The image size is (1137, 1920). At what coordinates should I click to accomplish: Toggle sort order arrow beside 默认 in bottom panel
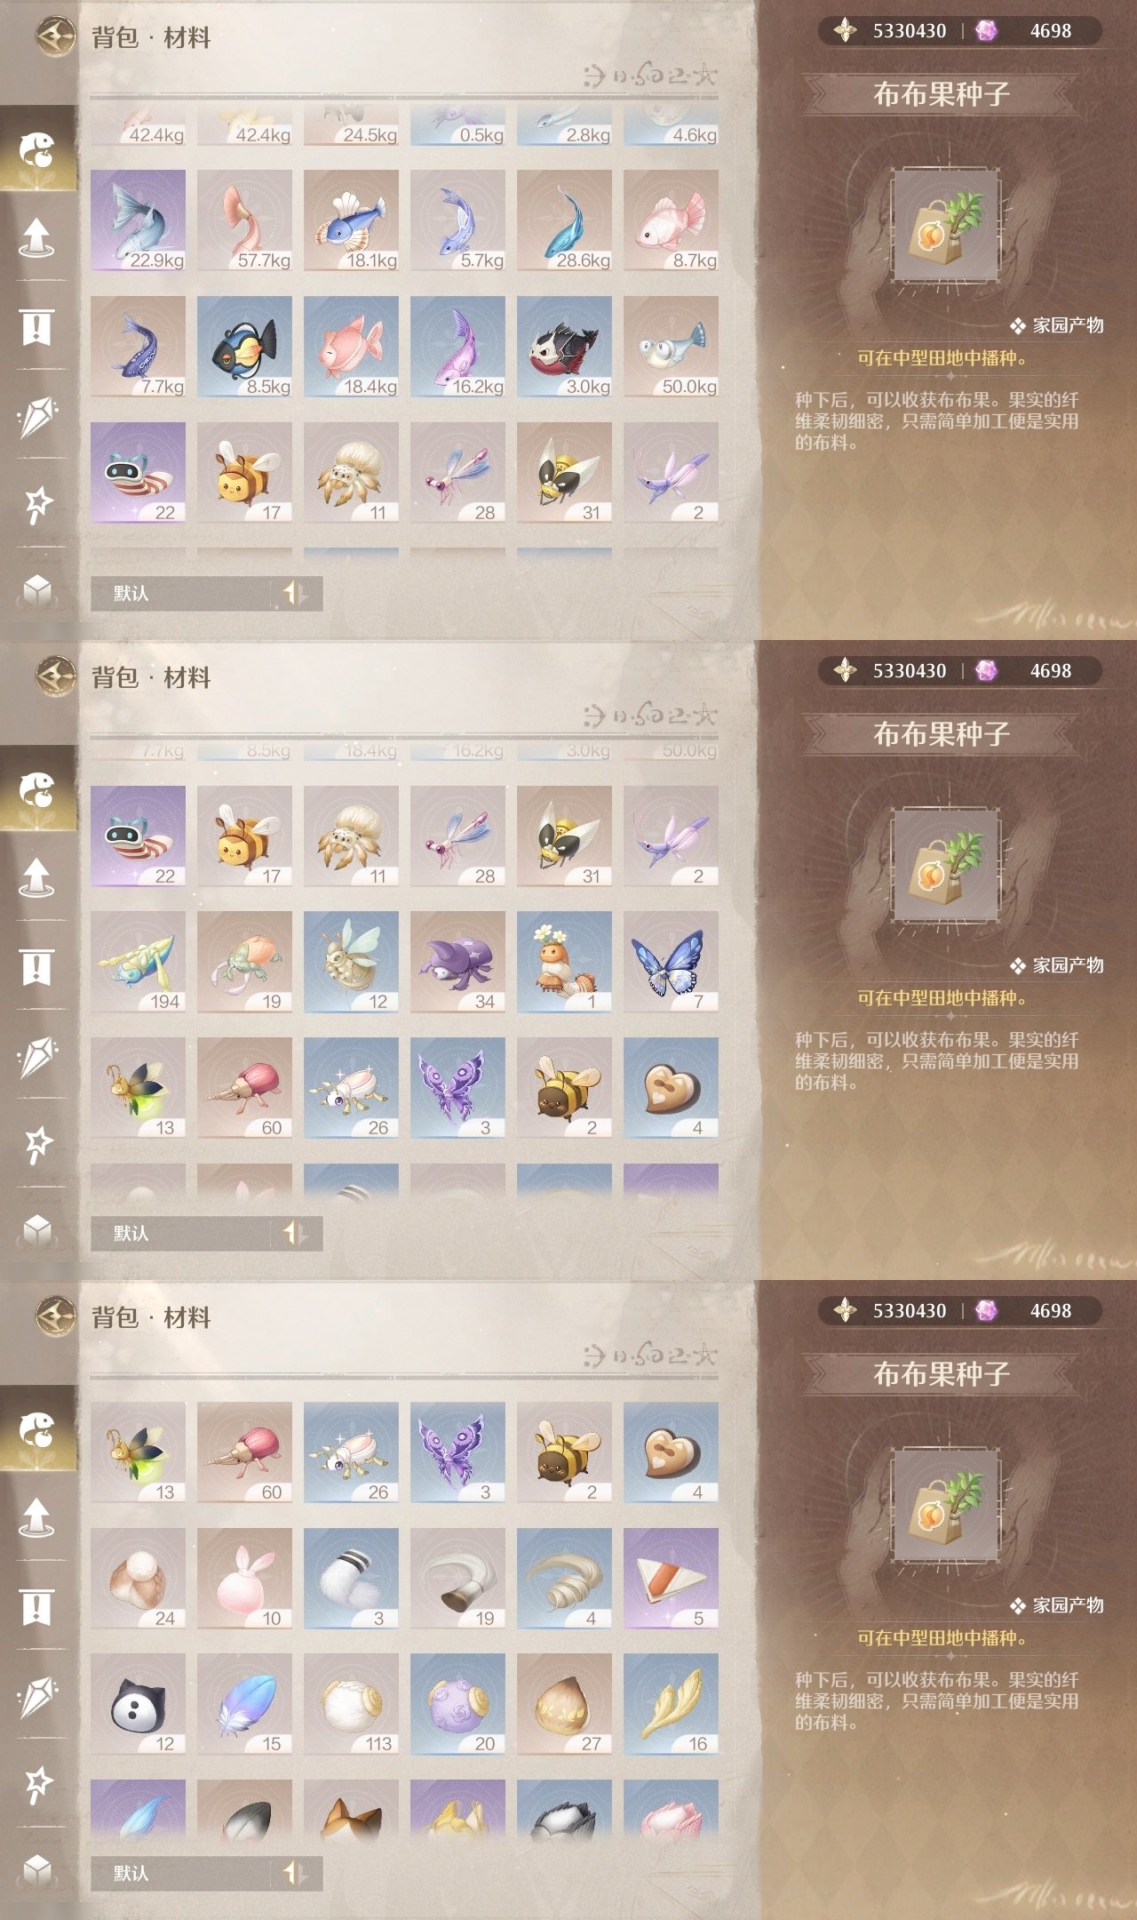(295, 1873)
